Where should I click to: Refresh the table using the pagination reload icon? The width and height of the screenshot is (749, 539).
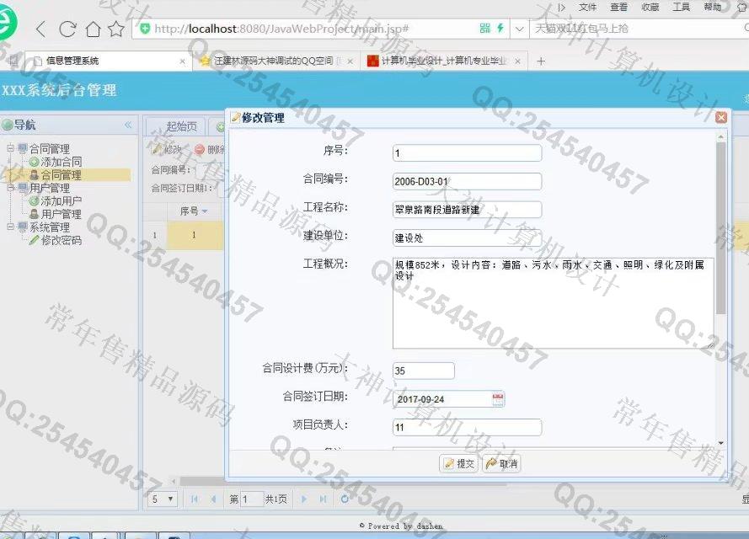pos(345,499)
